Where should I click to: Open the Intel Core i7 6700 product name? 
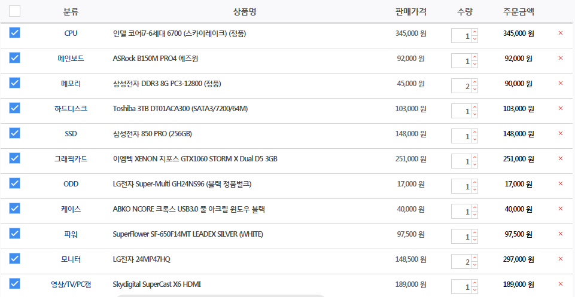(179, 33)
